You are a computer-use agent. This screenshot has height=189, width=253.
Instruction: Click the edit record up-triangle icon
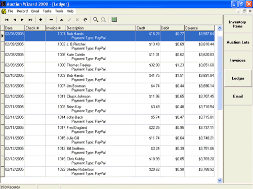click(62, 20)
